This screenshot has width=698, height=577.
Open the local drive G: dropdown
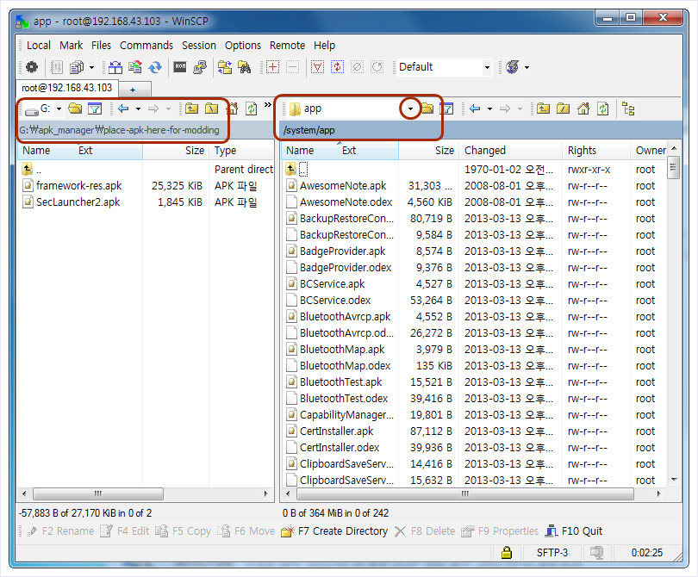[x=59, y=109]
